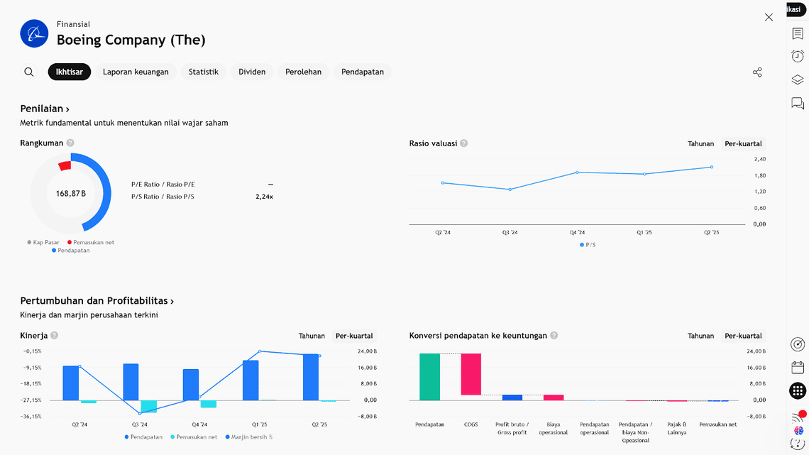809x455 pixels.
Task: Switch Rasio valuasi chart to Tahunan
Action: [x=700, y=143]
